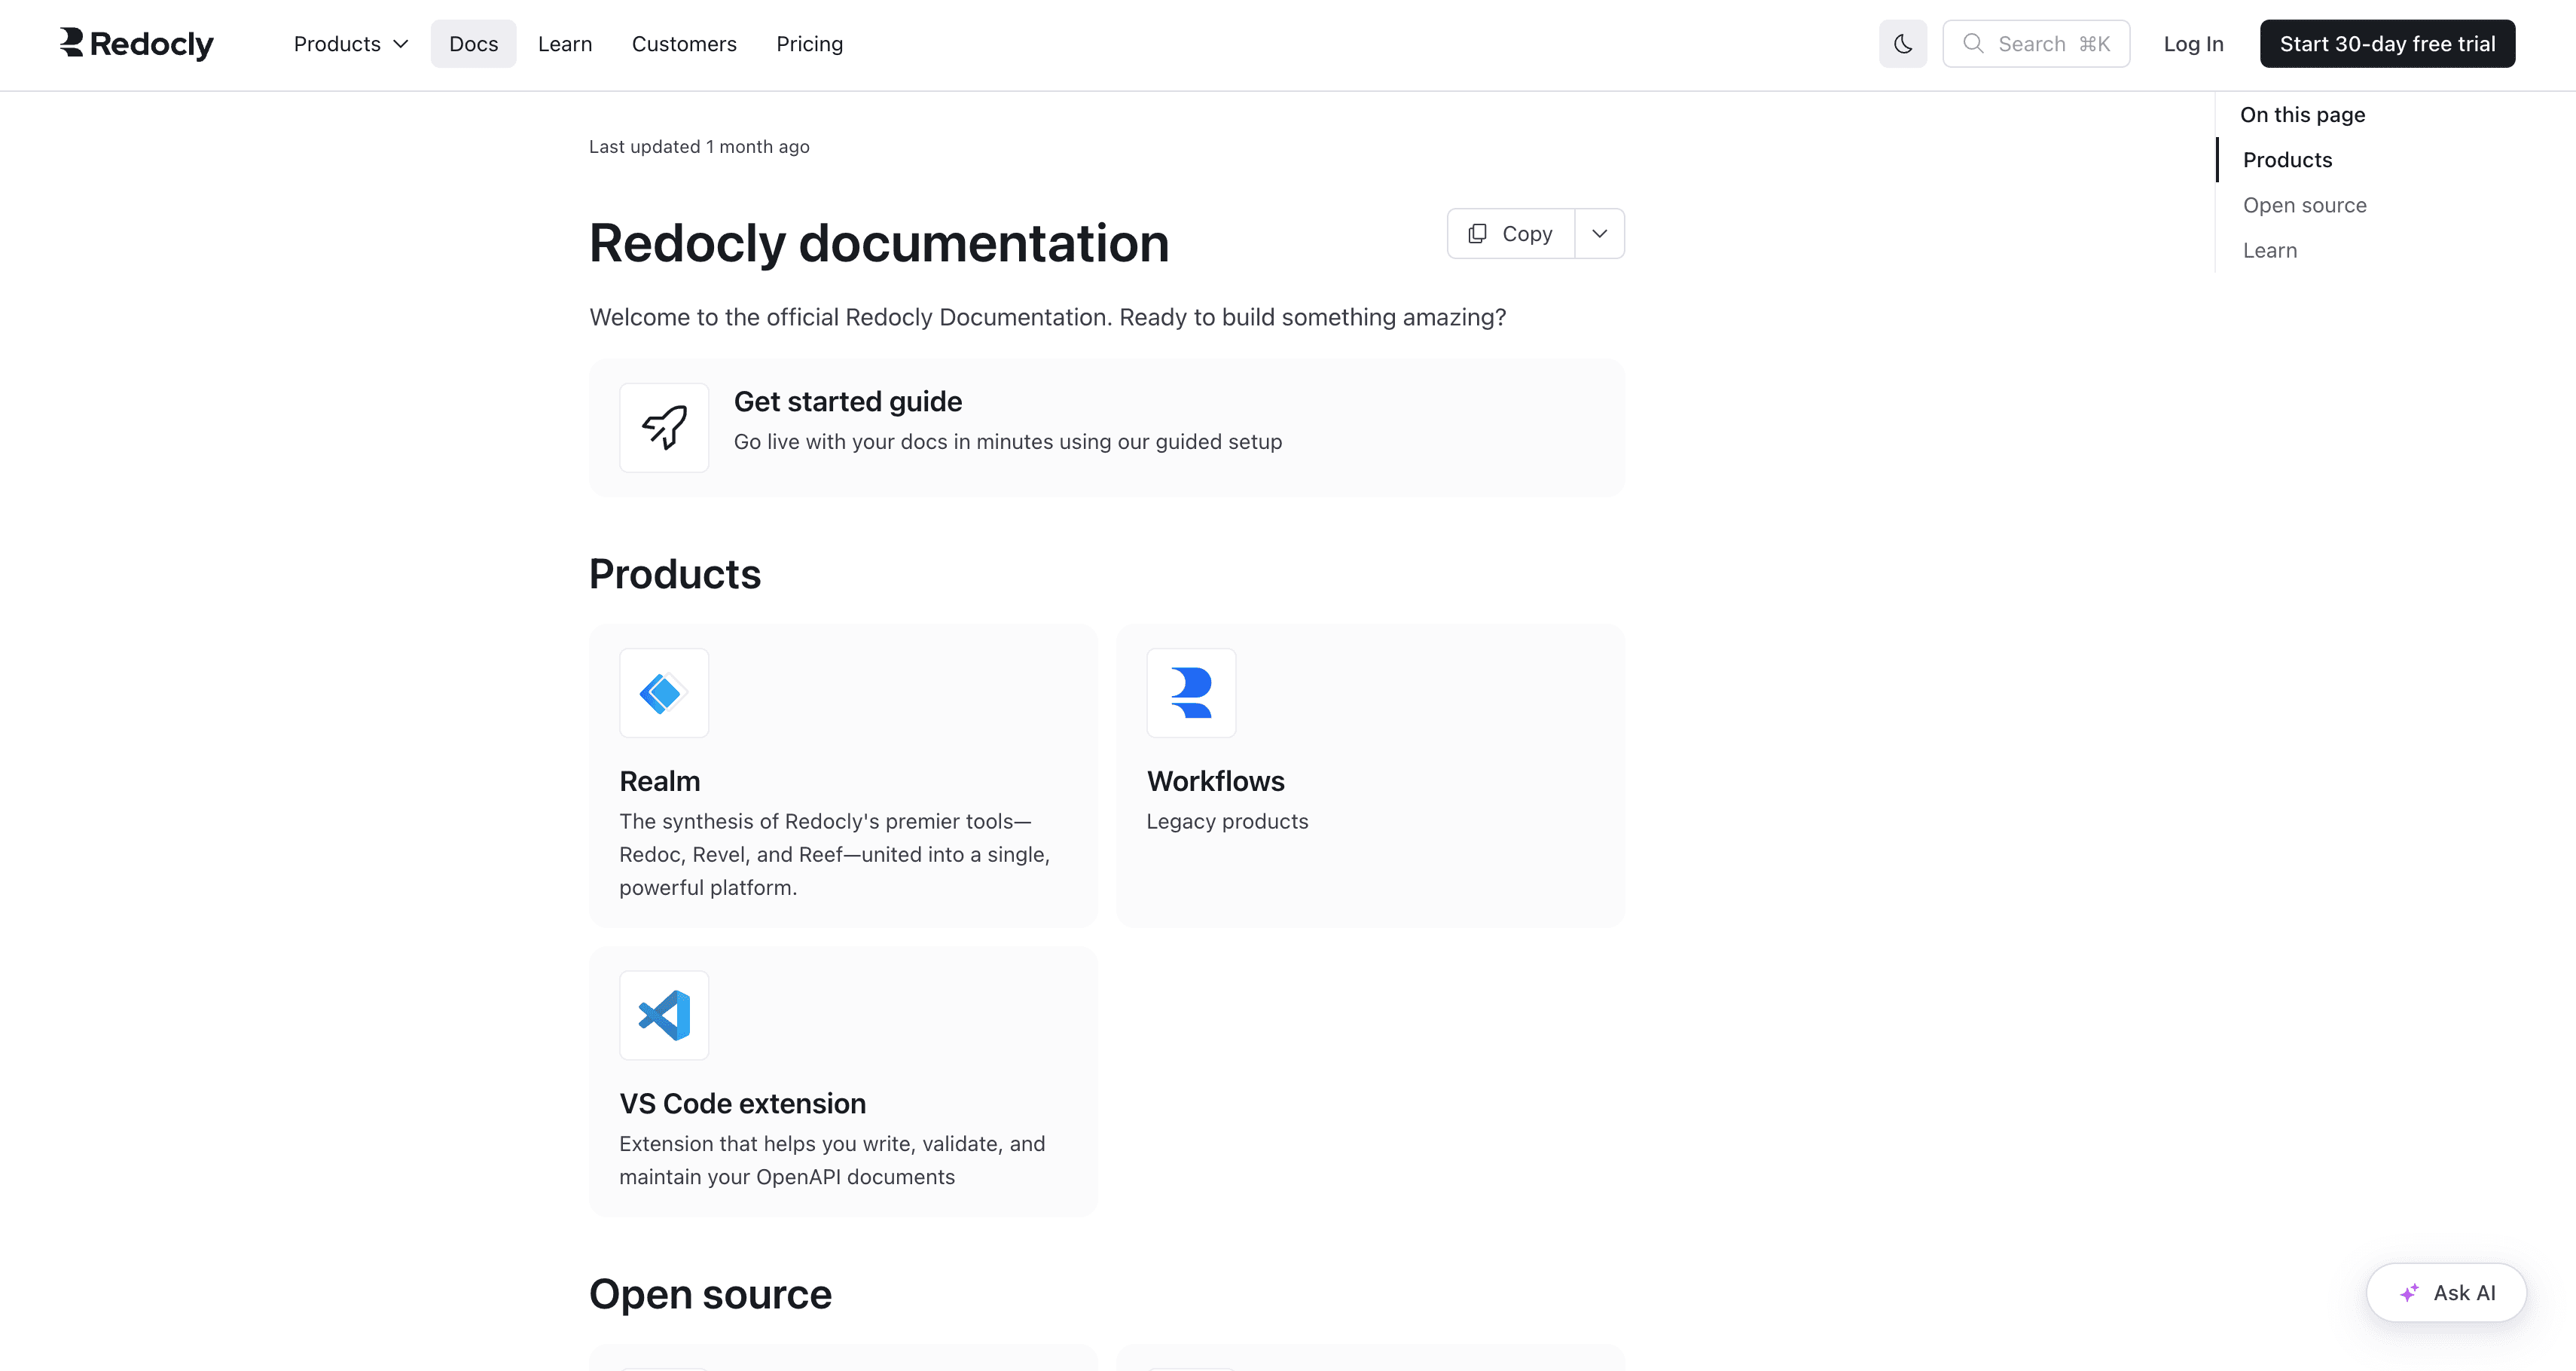The image size is (2576, 1371).
Task: Click the 'Open source' section heading
Action: [710, 1294]
